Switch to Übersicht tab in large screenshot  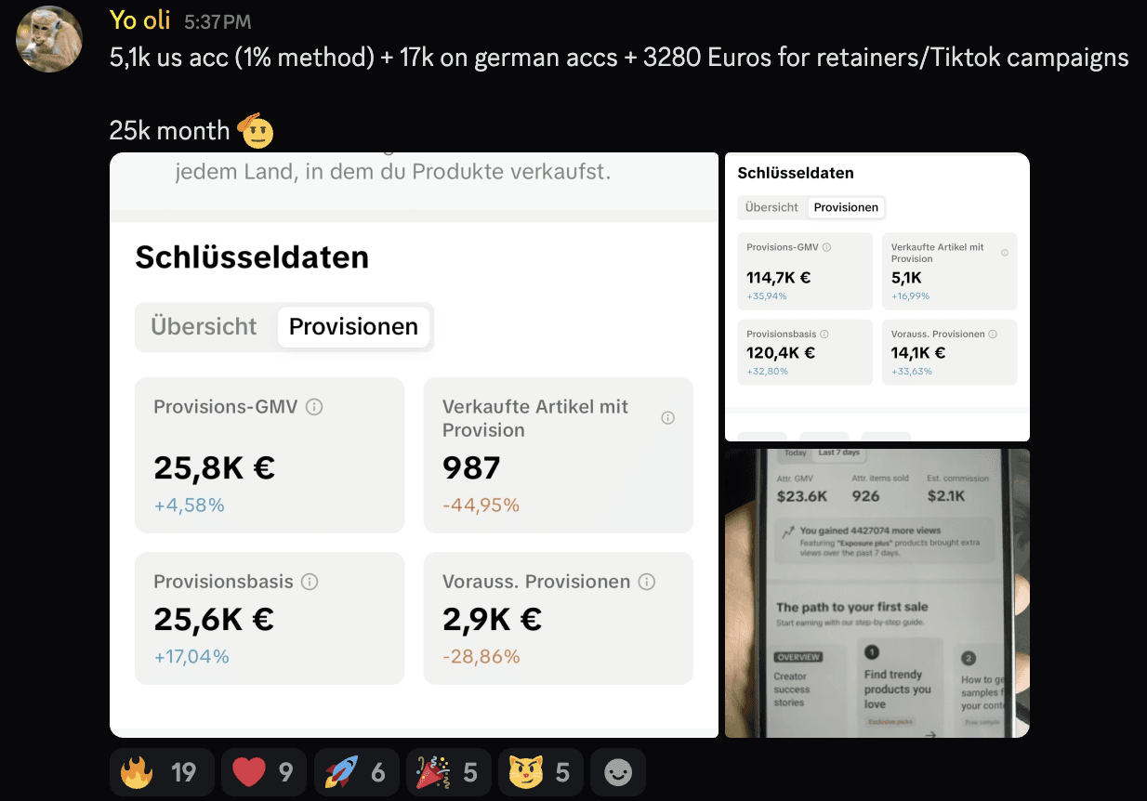204,327
